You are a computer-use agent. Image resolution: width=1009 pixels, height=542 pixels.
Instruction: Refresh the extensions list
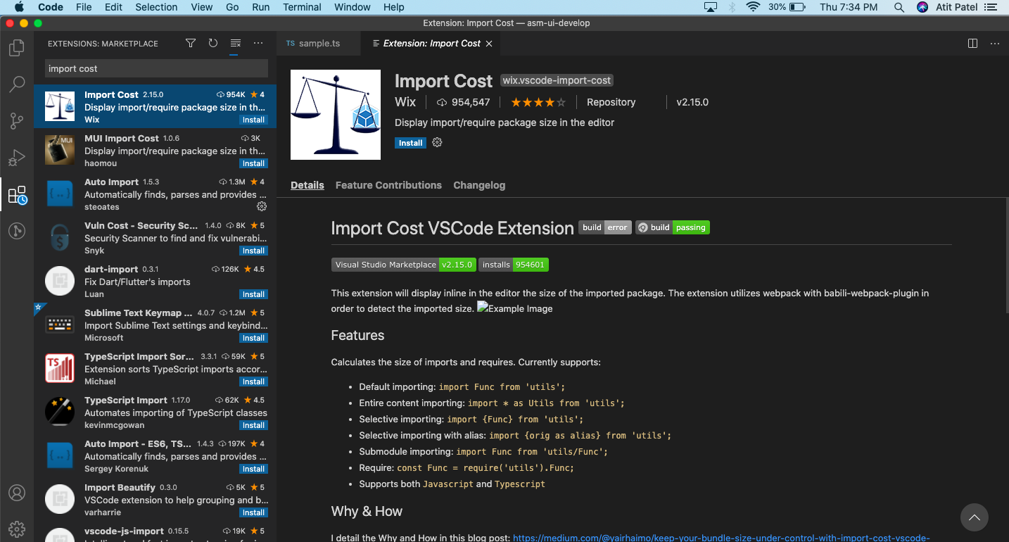[x=213, y=43]
